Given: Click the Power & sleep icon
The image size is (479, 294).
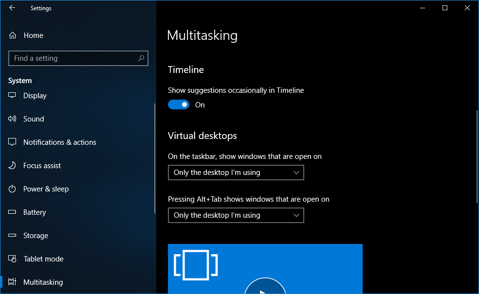Looking at the screenshot, I should click(13, 189).
